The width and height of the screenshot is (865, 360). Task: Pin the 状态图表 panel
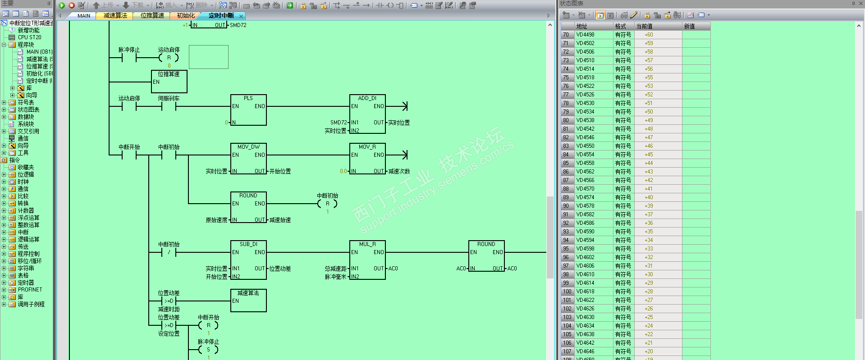pos(853,3)
